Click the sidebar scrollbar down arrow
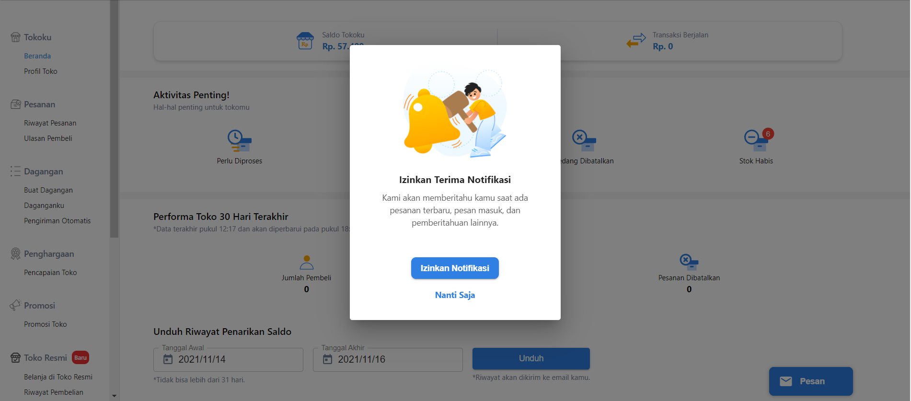 coord(114,396)
